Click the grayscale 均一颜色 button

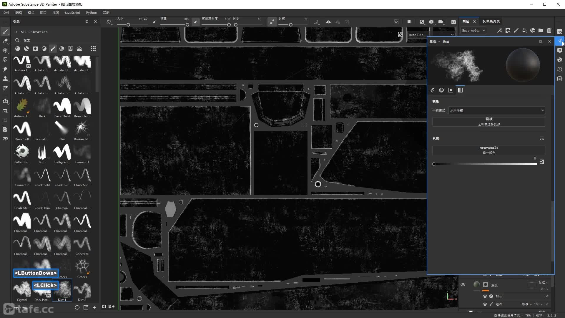pos(489,150)
